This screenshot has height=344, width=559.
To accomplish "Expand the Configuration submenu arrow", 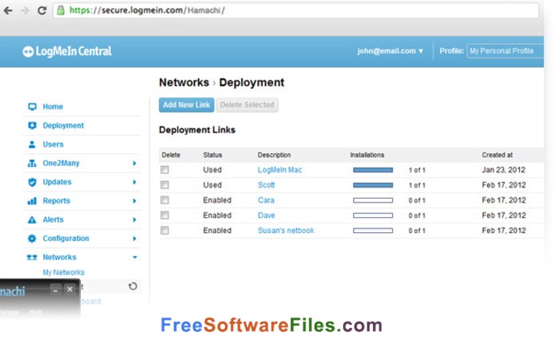I will 134,239.
